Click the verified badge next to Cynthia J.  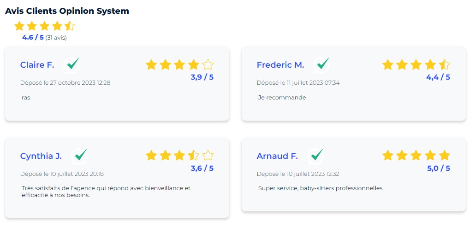coord(80,156)
